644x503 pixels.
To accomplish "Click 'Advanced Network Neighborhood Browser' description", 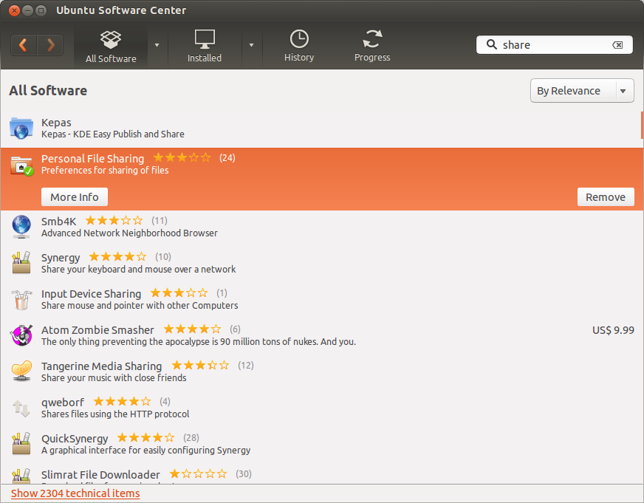I will 129,233.
